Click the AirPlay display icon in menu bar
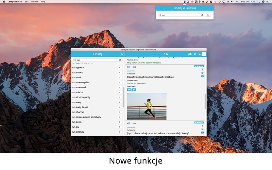272x170 pixels. point(224,2)
